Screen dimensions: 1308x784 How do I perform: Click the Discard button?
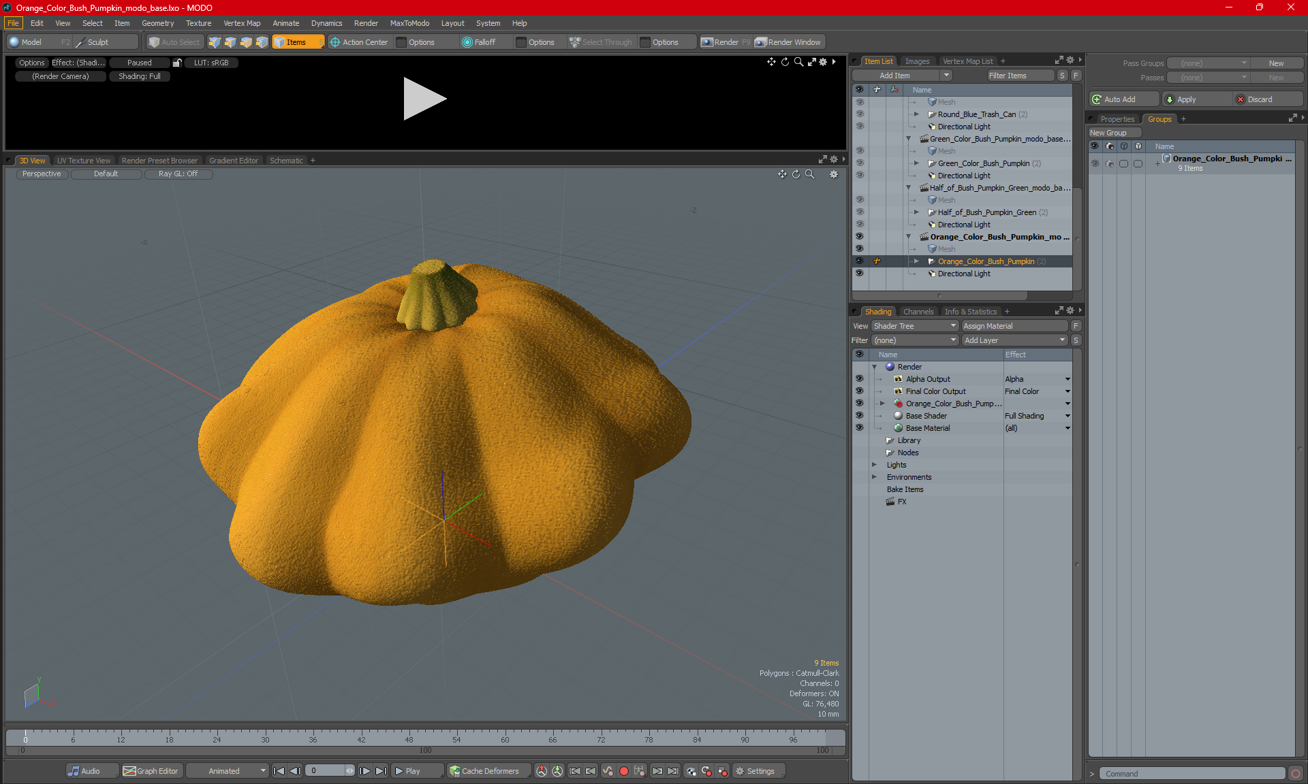(x=1268, y=99)
